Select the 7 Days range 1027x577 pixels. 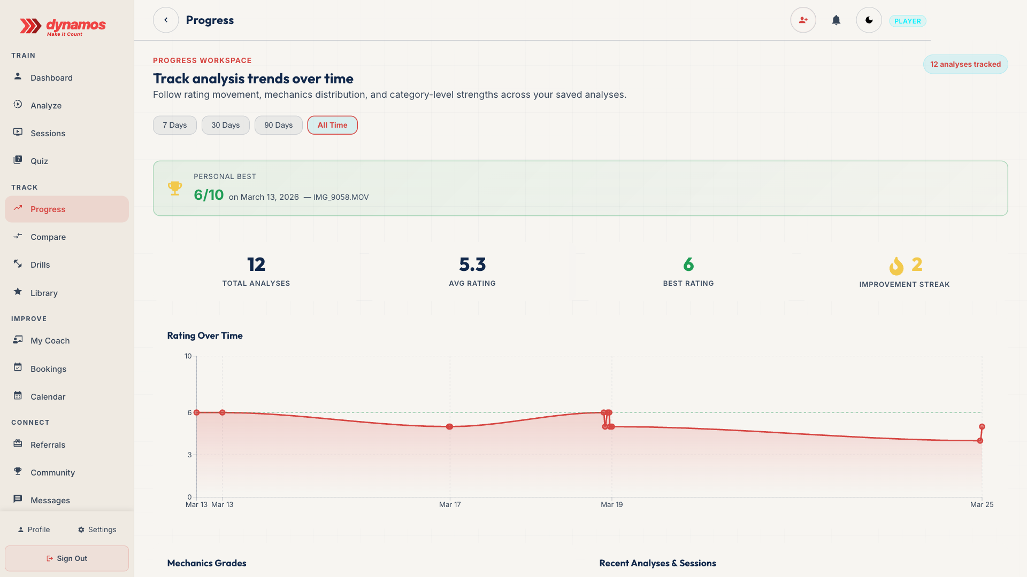pyautogui.click(x=175, y=125)
